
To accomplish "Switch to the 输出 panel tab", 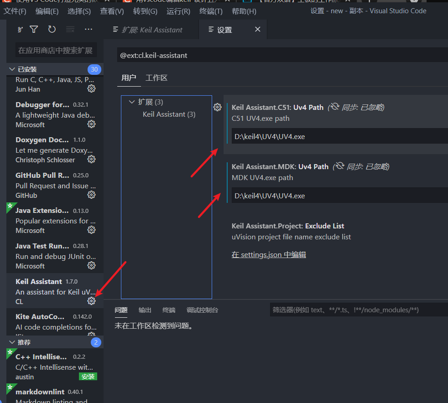I will point(145,310).
